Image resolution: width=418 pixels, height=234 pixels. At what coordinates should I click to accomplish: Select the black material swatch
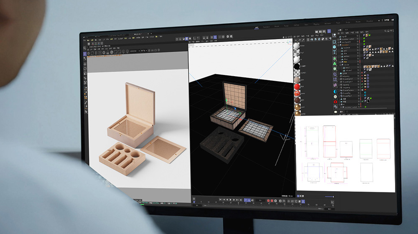click(297, 66)
